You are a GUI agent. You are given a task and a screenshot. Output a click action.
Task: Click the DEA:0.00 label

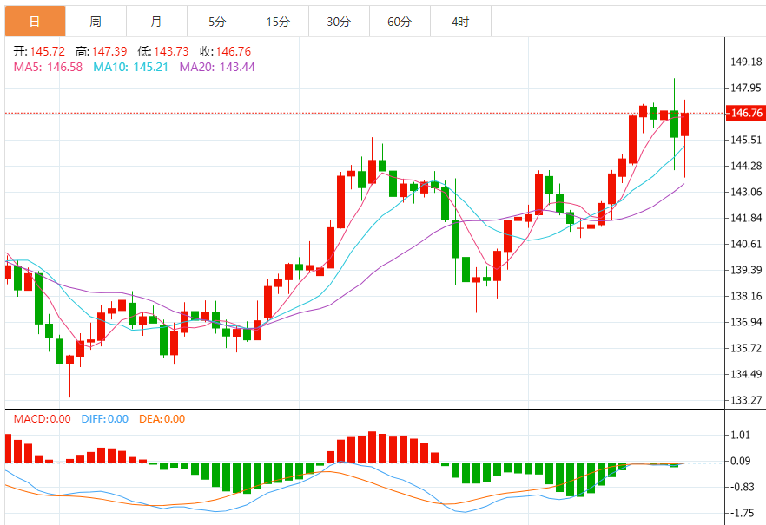click(162, 418)
